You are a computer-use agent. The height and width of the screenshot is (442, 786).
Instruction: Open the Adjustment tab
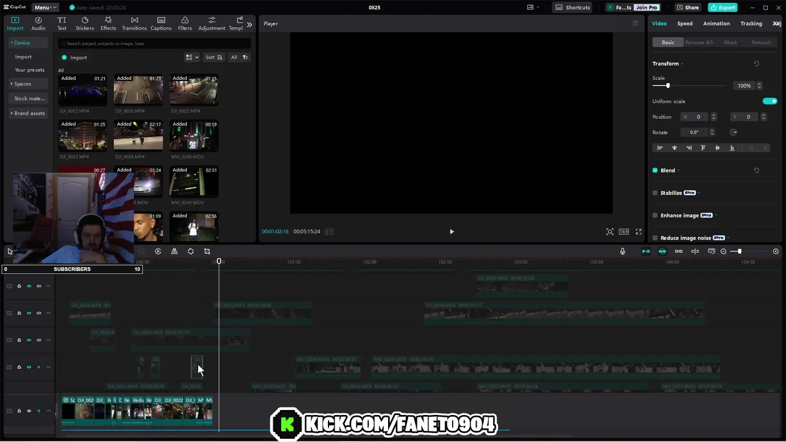click(x=212, y=23)
